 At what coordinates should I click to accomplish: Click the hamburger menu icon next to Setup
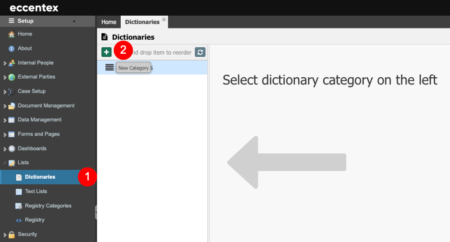[x=11, y=21]
